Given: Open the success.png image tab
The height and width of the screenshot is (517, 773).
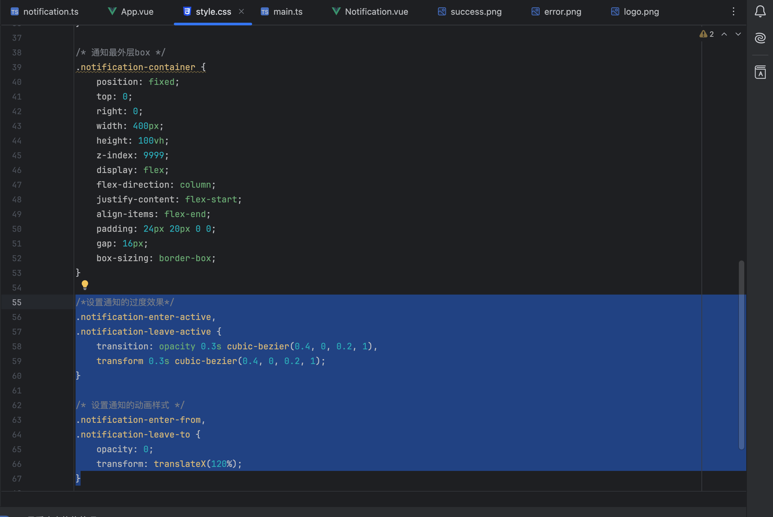Looking at the screenshot, I should (x=476, y=12).
